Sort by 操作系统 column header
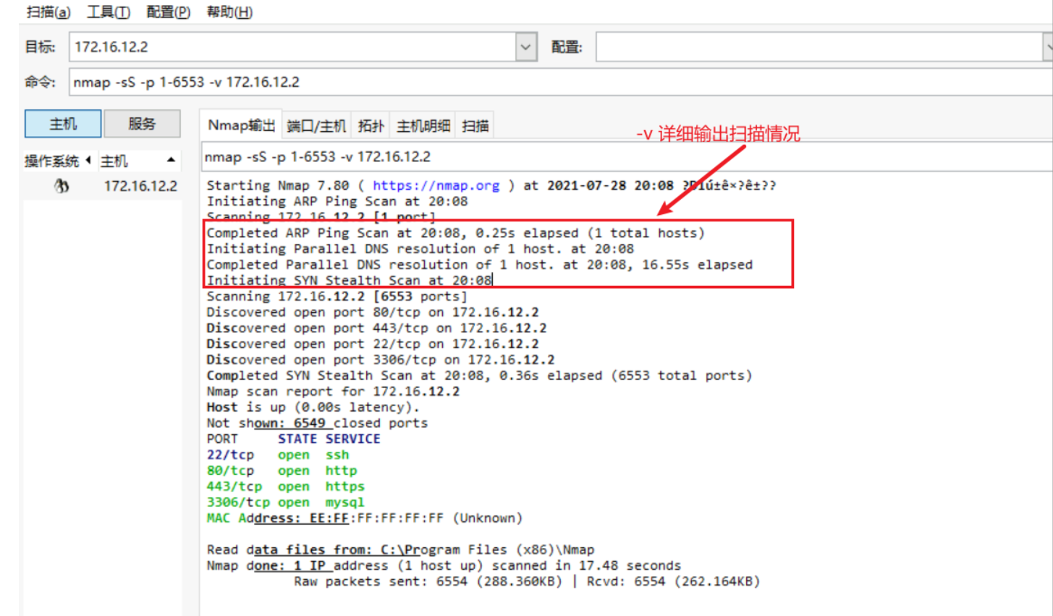The width and height of the screenshot is (1053, 616). click(52, 161)
